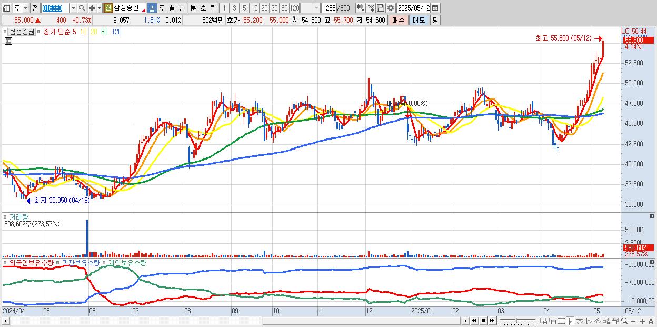Click the grid table icon under stock name
The height and width of the screenshot is (327, 657).
click(8, 41)
